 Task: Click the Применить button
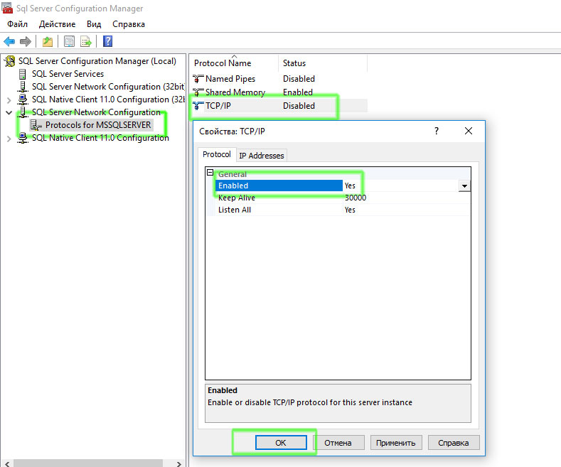point(397,443)
